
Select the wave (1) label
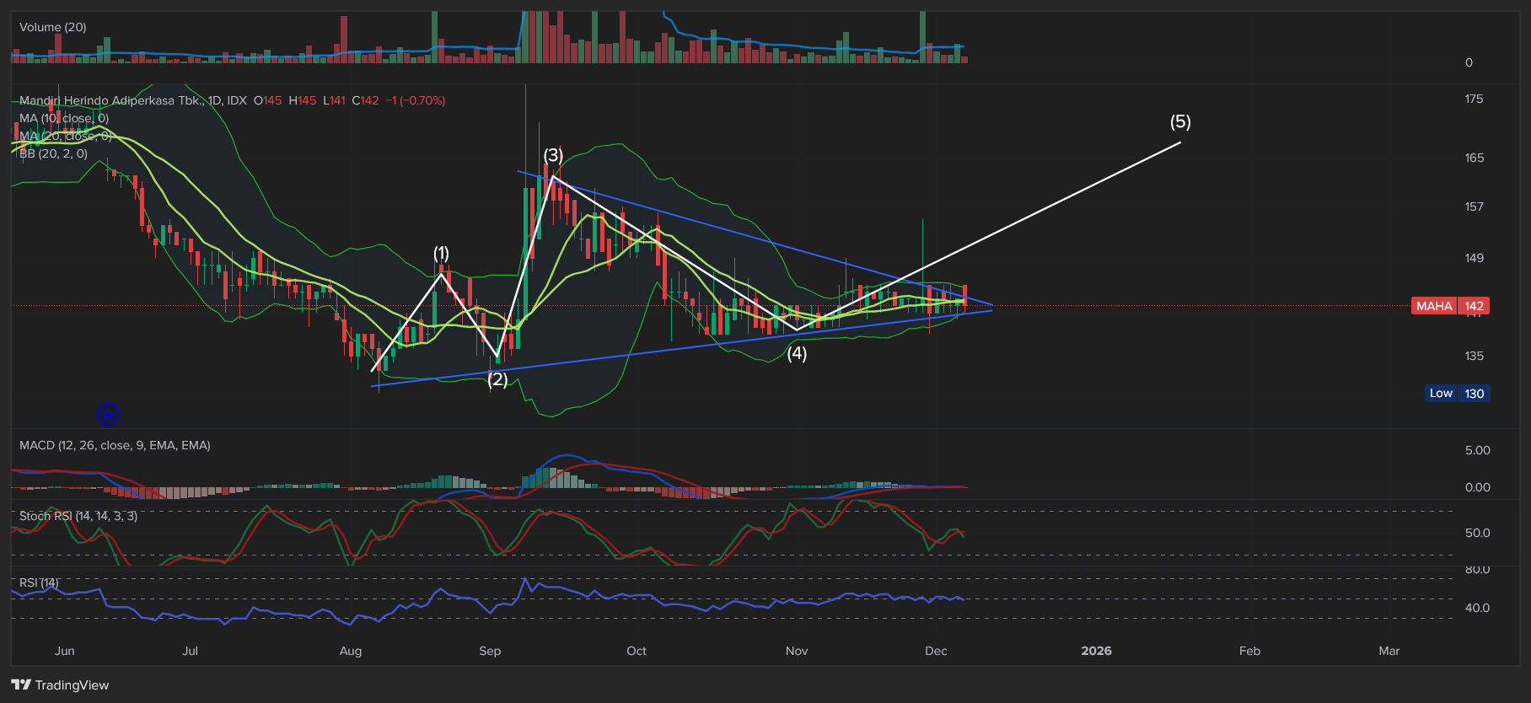click(441, 253)
